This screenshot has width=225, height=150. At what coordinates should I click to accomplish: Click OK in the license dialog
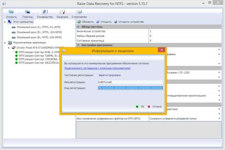point(140,107)
